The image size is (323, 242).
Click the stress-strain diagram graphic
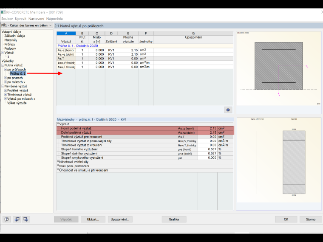pyautogui.click(x=278, y=160)
